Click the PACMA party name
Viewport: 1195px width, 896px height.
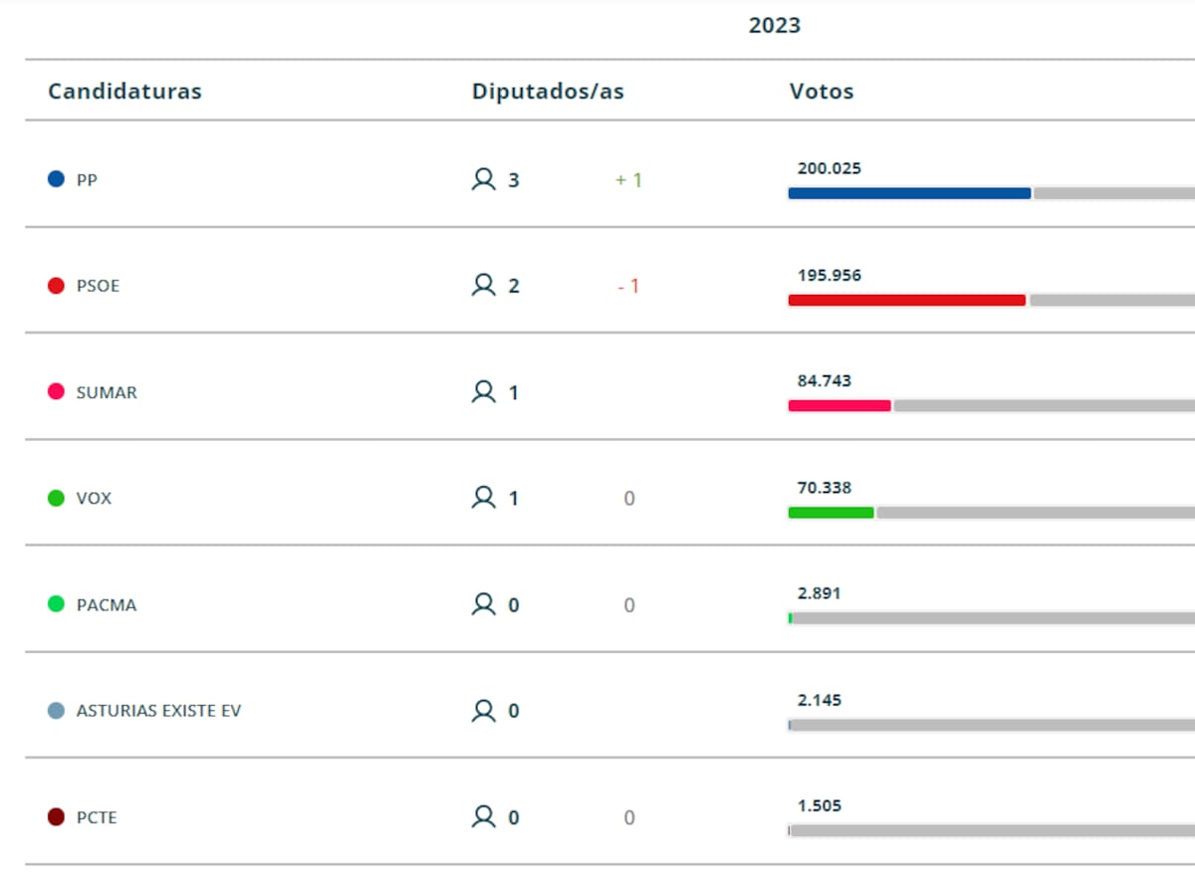(107, 605)
